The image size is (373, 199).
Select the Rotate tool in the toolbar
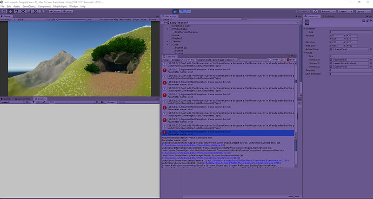[x=17, y=11]
